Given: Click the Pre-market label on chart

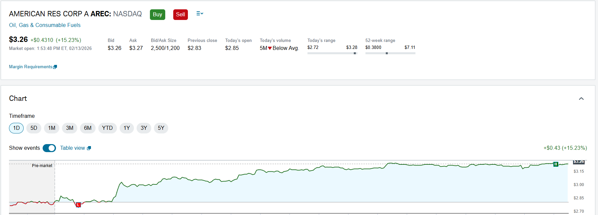Looking at the screenshot, I should coord(42,166).
